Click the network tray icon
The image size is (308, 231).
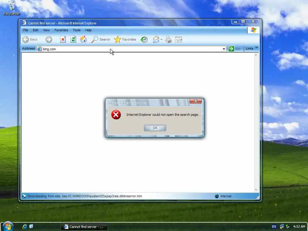[x=282, y=226]
